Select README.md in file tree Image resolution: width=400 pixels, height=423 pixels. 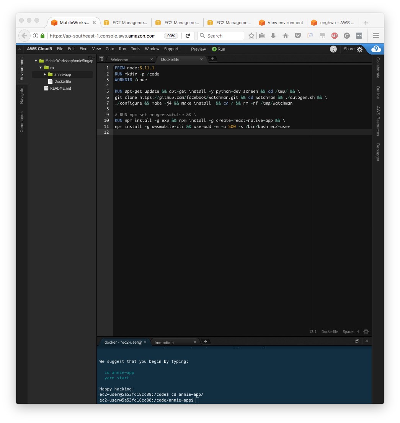[x=60, y=88]
